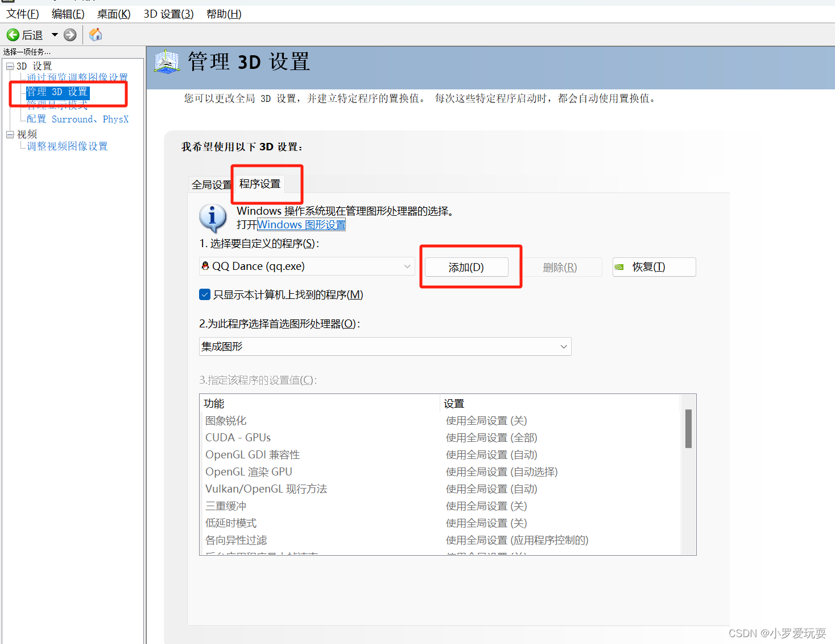The image size is (835, 644).
Task: Select 配置 Surround、PhysX in the sidebar
Action: click(x=77, y=119)
